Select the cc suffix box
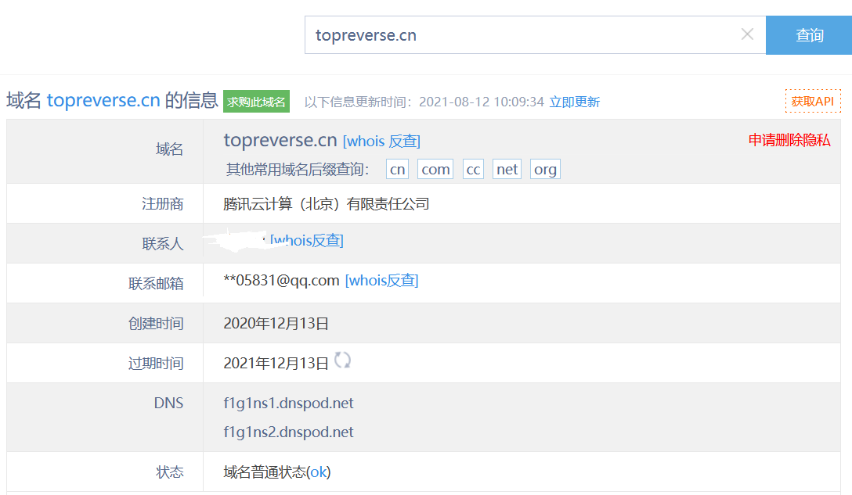The height and width of the screenshot is (495, 852). coord(473,170)
